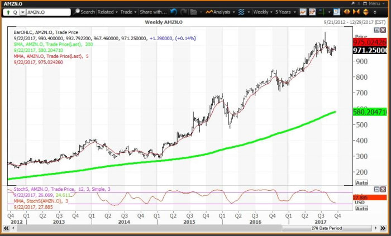Toggle Auto scale on stochastic panel
Viewport: 391px width, 236px height.
pos(361,208)
